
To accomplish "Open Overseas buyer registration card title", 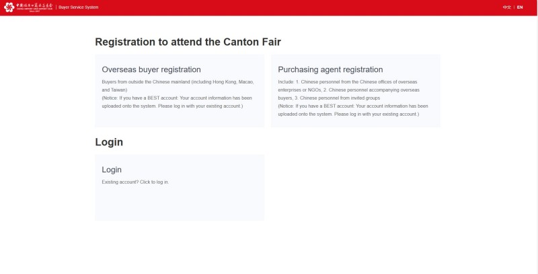I will [x=151, y=69].
